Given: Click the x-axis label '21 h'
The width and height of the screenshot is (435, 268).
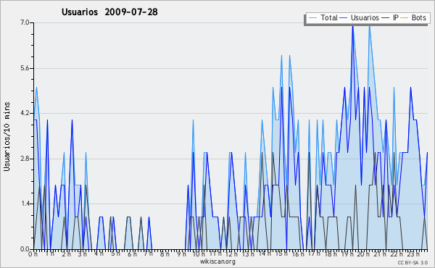Looking at the screenshot, I should 380,254.
